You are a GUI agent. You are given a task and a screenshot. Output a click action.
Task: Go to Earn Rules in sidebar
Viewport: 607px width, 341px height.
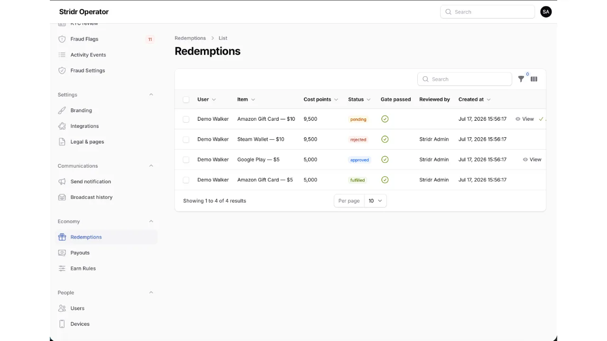[x=106, y=268]
